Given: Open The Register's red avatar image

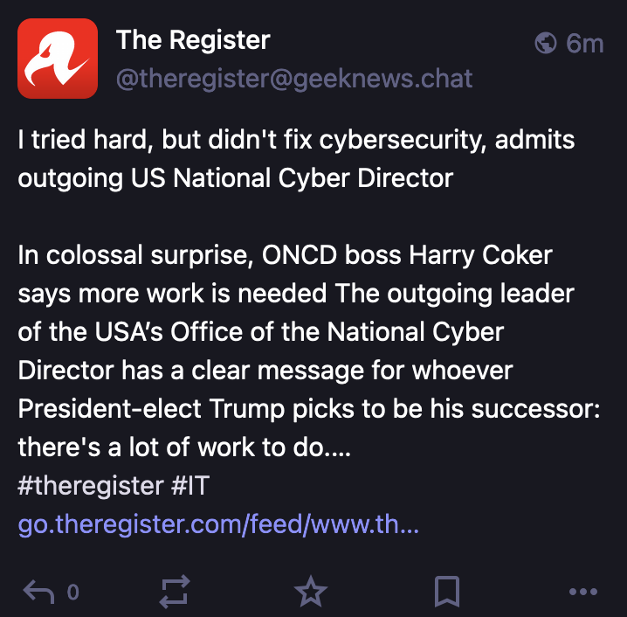Looking at the screenshot, I should 58,59.
